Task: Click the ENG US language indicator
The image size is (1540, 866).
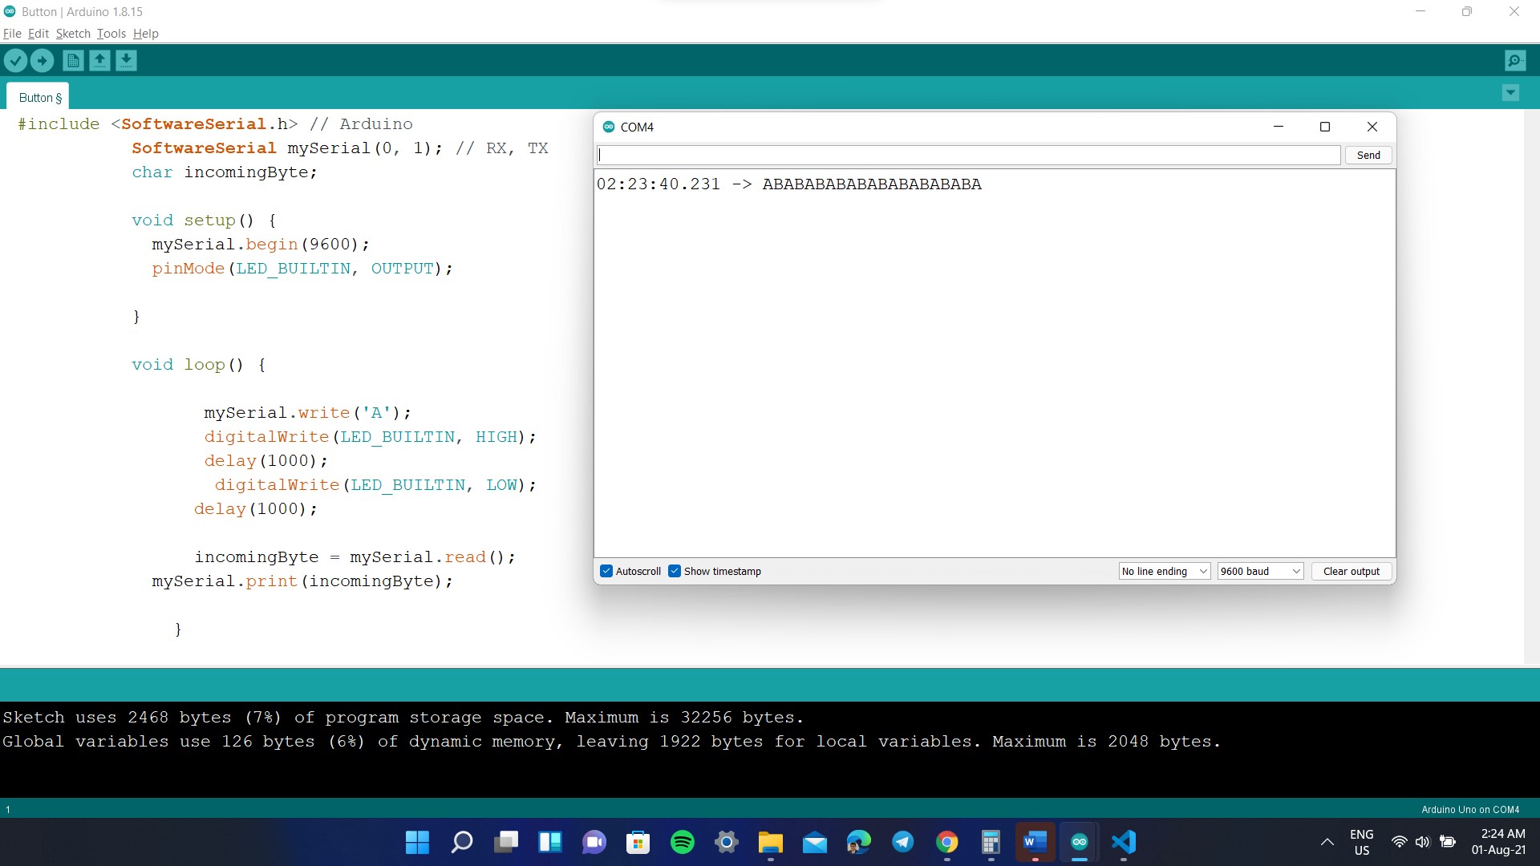Action: (x=1362, y=842)
